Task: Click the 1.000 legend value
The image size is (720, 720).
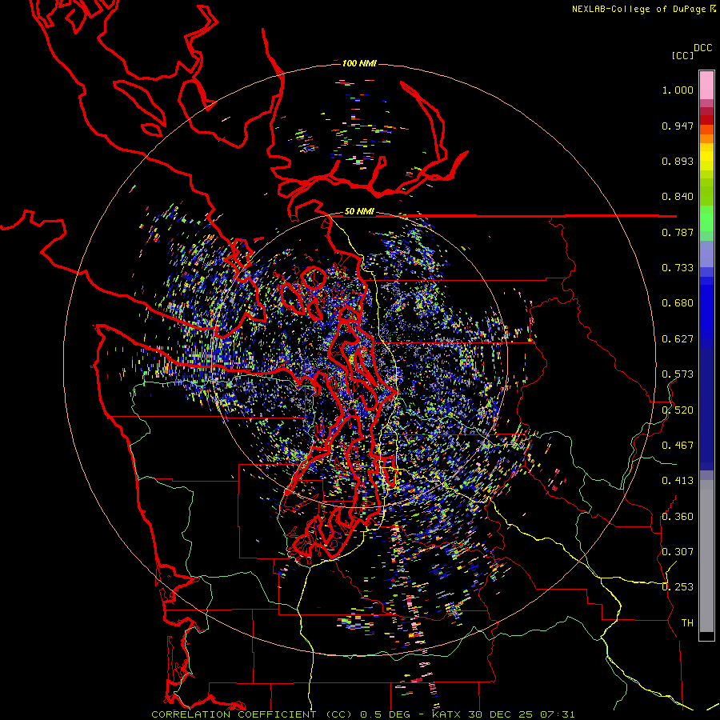Action: pos(678,90)
